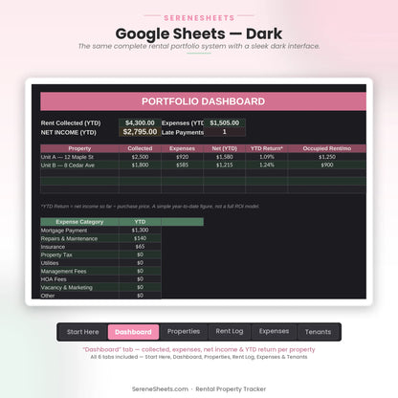The image size is (398, 398).
Task: Click the Collected column header
Action: coord(140,148)
